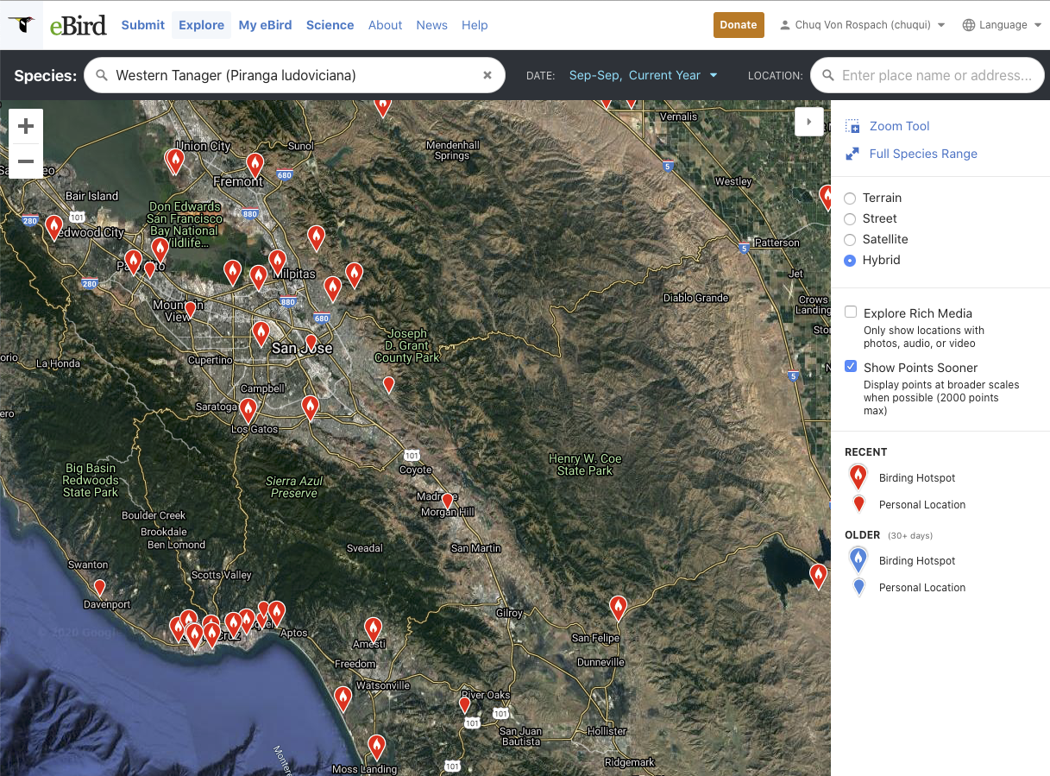
Task: Click the red Birding Hotspot legend icon under Recent
Action: tap(858, 476)
